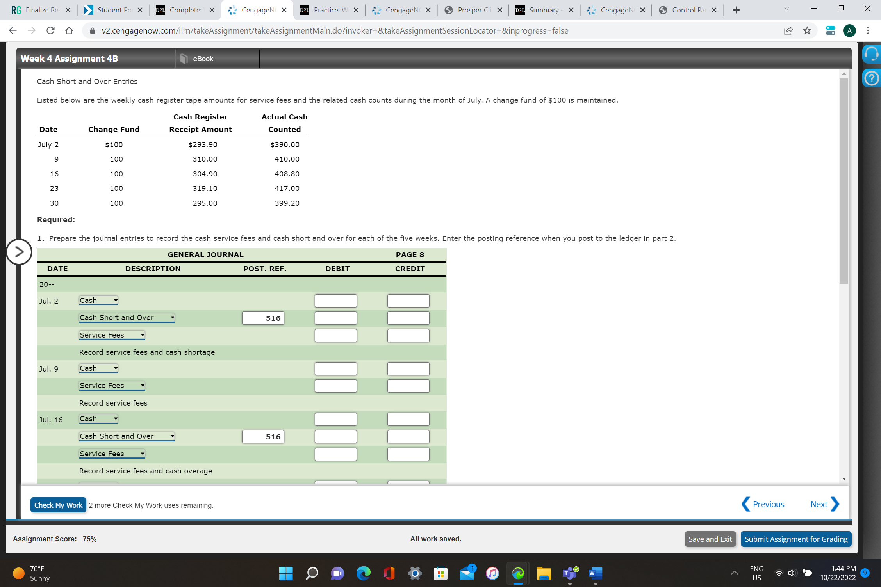Click the eBook icon in the assignment header
The width and height of the screenshot is (881, 587).
point(183,59)
